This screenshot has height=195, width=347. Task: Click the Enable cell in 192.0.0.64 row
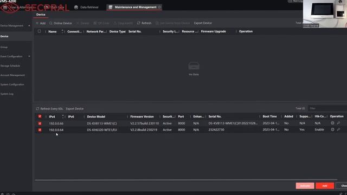(319, 129)
